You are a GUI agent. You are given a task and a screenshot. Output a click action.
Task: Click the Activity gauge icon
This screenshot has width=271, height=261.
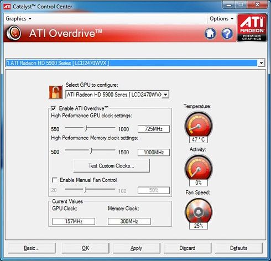pyautogui.click(x=199, y=168)
